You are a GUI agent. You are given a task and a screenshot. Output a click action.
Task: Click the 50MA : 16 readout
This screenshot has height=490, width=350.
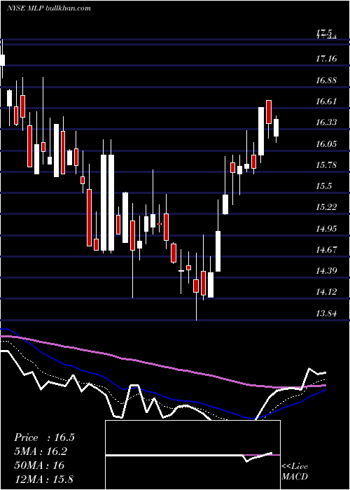39,465
